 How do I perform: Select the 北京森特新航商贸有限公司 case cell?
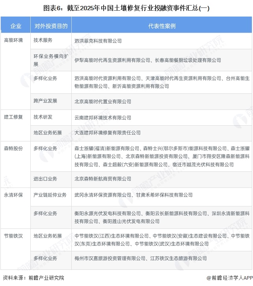[162, 180]
